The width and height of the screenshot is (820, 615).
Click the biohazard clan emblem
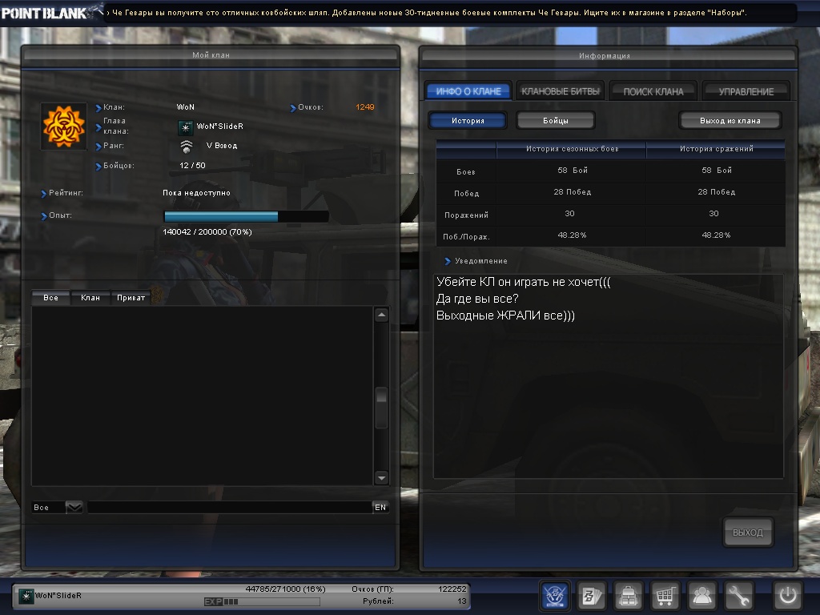63,126
